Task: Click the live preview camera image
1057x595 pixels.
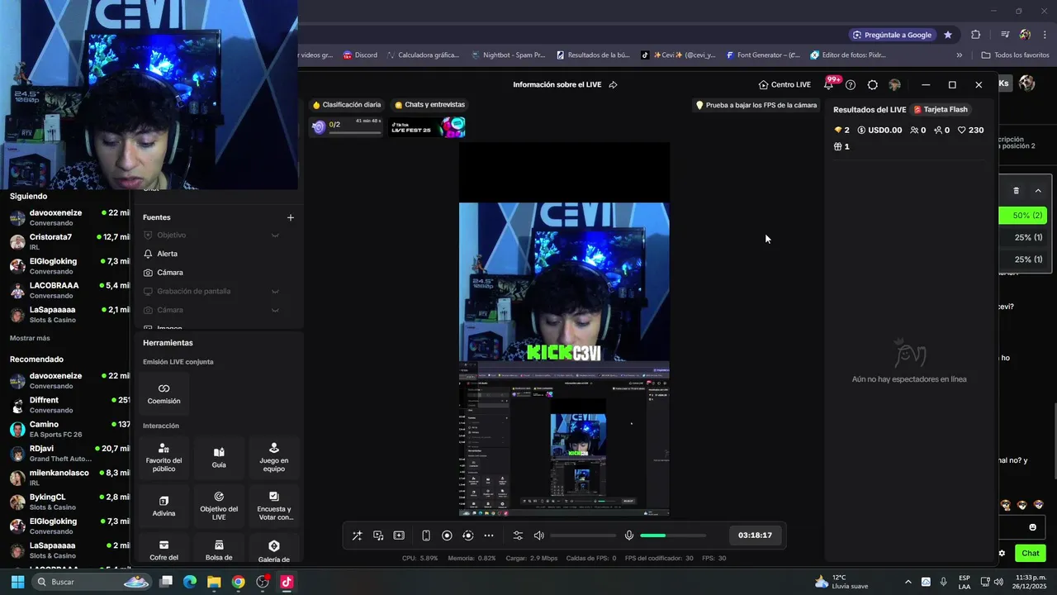Action: point(564,282)
